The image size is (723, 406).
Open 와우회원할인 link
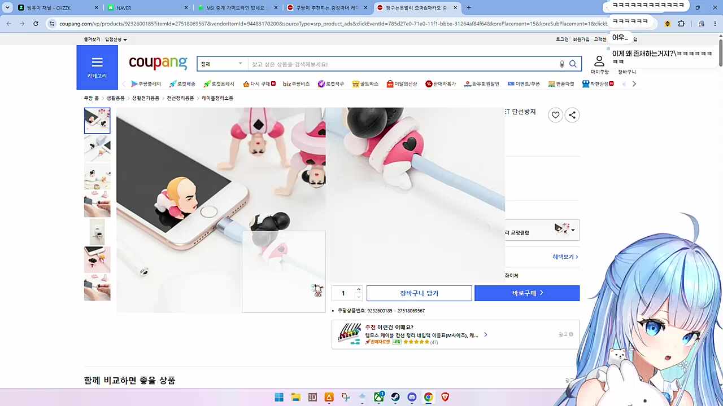tap(482, 84)
